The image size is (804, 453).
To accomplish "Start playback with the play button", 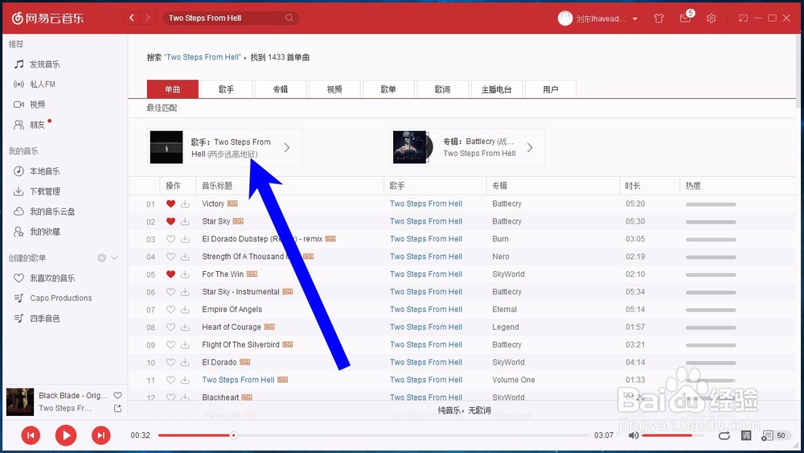I will (x=66, y=435).
